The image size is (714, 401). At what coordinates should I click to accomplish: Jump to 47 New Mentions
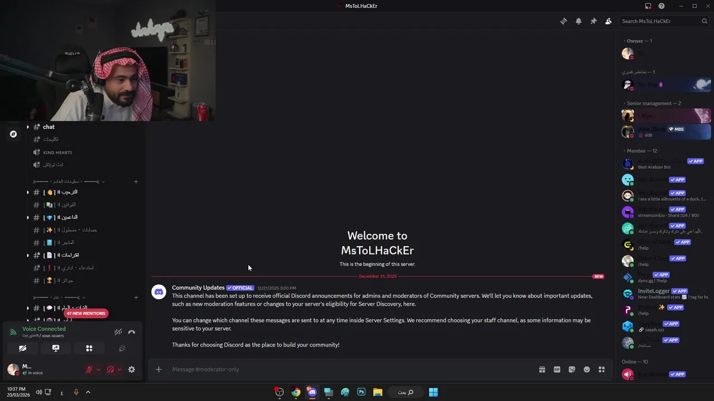[x=85, y=314]
